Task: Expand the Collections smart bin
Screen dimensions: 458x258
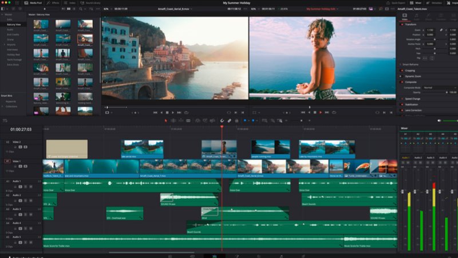Action: [2, 107]
